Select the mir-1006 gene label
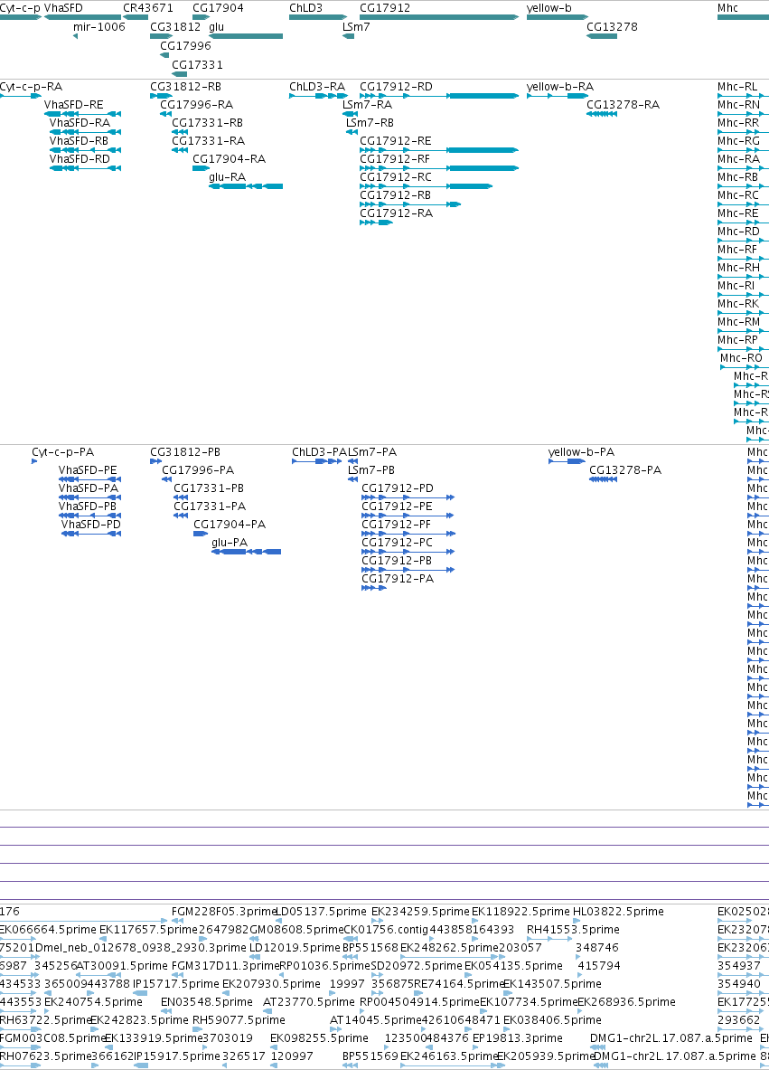Image resolution: width=769 pixels, height=1070 pixels. point(98,26)
